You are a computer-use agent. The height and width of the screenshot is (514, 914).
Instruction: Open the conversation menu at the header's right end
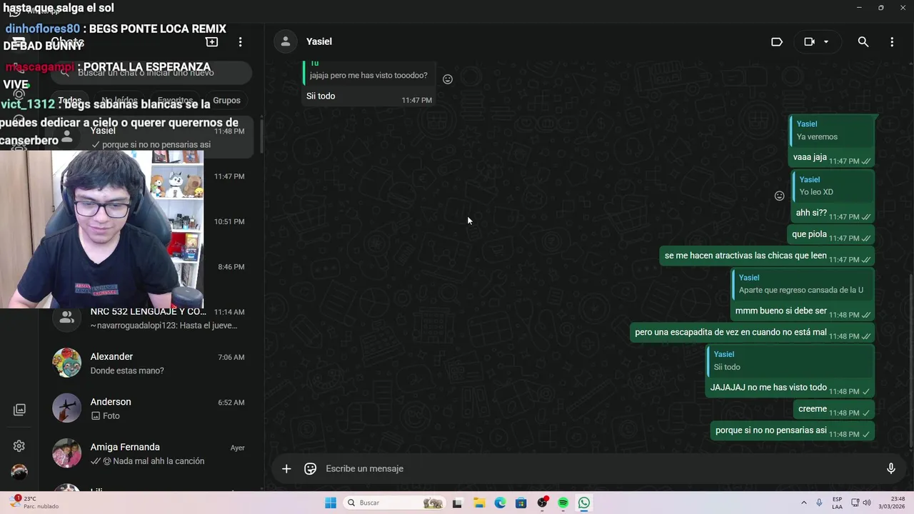click(x=892, y=42)
